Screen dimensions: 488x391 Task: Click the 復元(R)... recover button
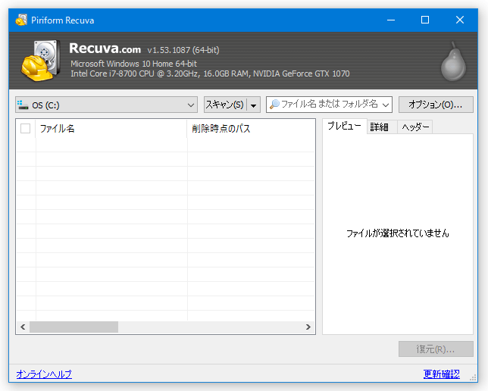[436, 349]
